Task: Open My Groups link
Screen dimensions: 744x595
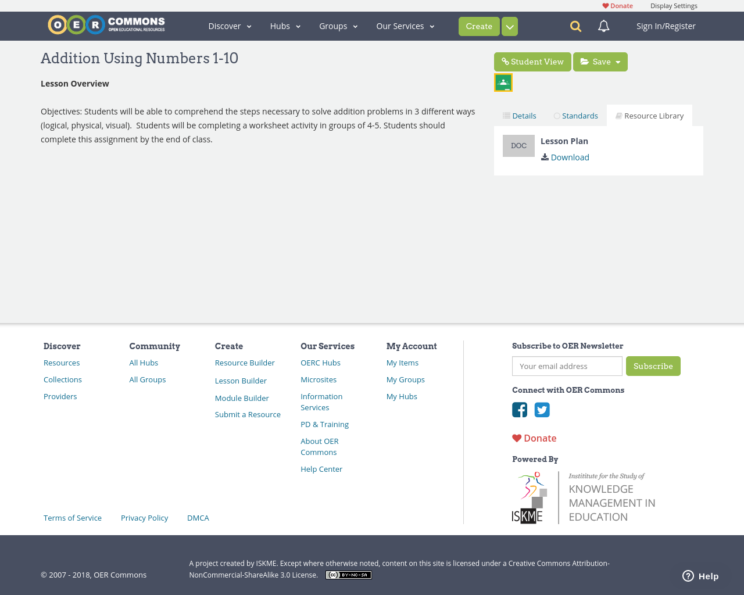Action: 406,379
